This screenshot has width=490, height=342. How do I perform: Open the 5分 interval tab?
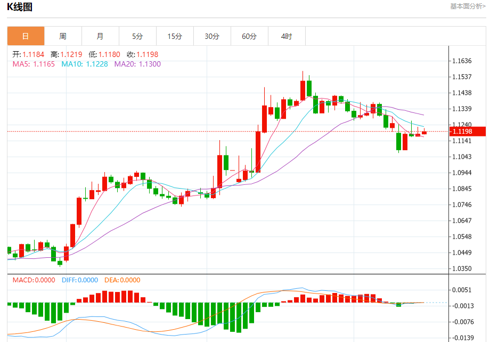coord(137,36)
